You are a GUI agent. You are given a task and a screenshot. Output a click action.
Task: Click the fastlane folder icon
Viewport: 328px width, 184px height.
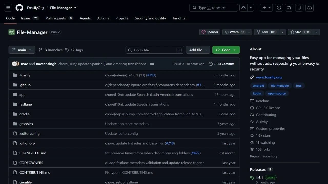[x=15, y=104]
